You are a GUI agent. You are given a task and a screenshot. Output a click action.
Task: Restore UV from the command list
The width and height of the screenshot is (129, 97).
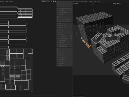(64, 63)
